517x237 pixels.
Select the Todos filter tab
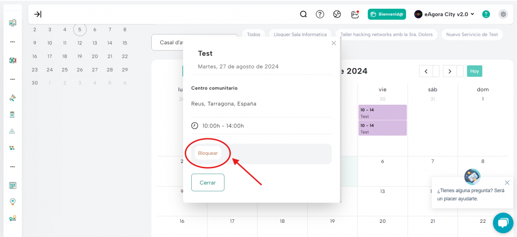pos(254,34)
